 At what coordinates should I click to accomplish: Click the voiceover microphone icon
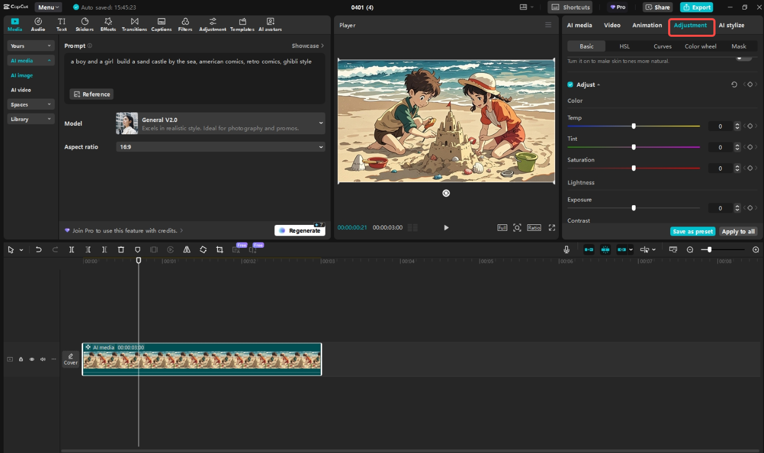point(566,249)
